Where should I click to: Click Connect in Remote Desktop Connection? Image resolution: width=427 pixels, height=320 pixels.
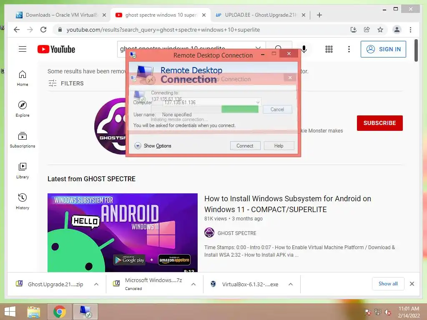pyautogui.click(x=245, y=146)
